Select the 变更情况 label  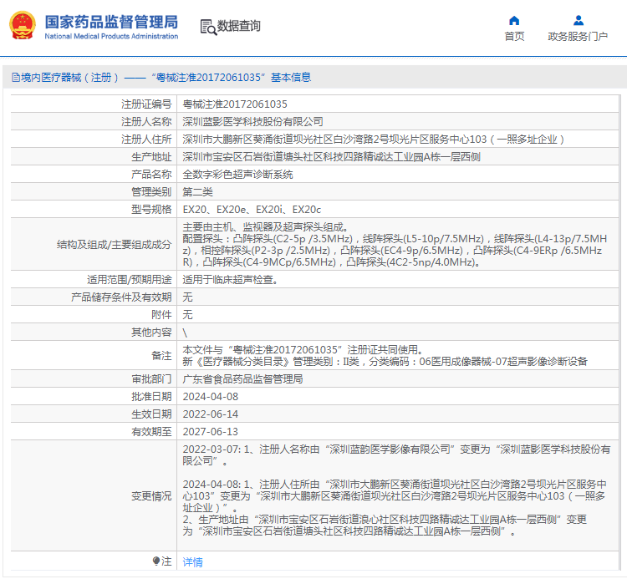pos(151,496)
